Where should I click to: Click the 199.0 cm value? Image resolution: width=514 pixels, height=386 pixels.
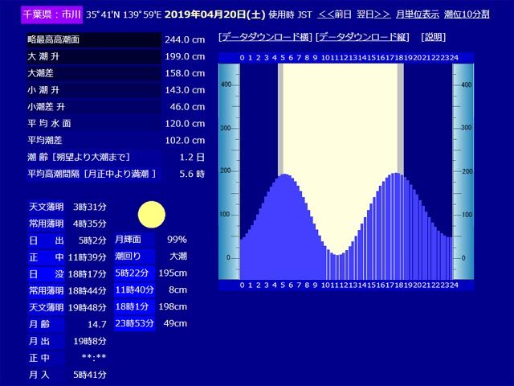185,56
